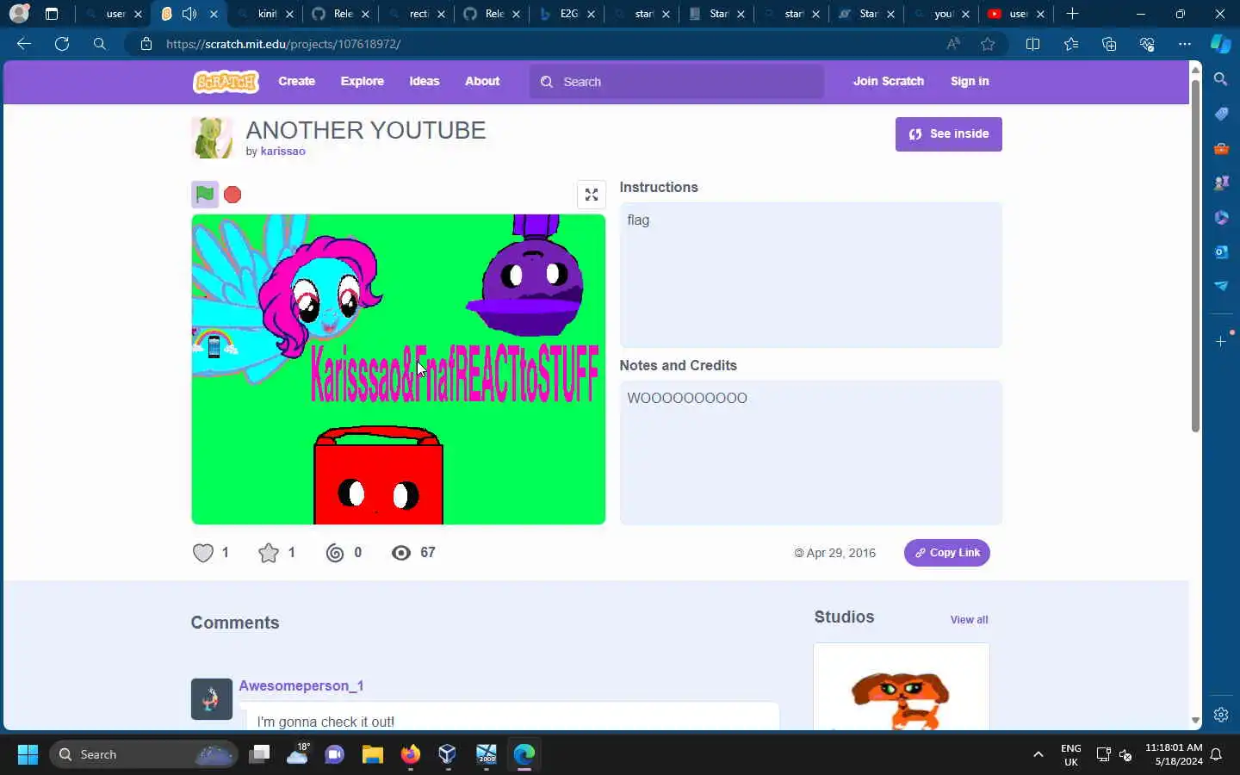Open File Explorer from taskbar
The width and height of the screenshot is (1240, 775).
[372, 754]
